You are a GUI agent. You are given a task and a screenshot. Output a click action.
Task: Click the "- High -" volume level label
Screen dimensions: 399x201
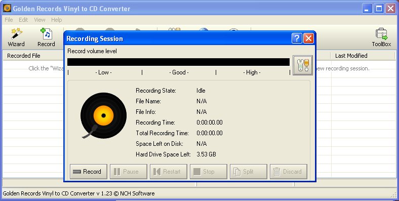point(252,72)
